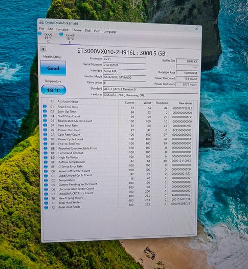248x269 pixels.
Task: Select the C: drive status orb
Action: tap(40, 33)
